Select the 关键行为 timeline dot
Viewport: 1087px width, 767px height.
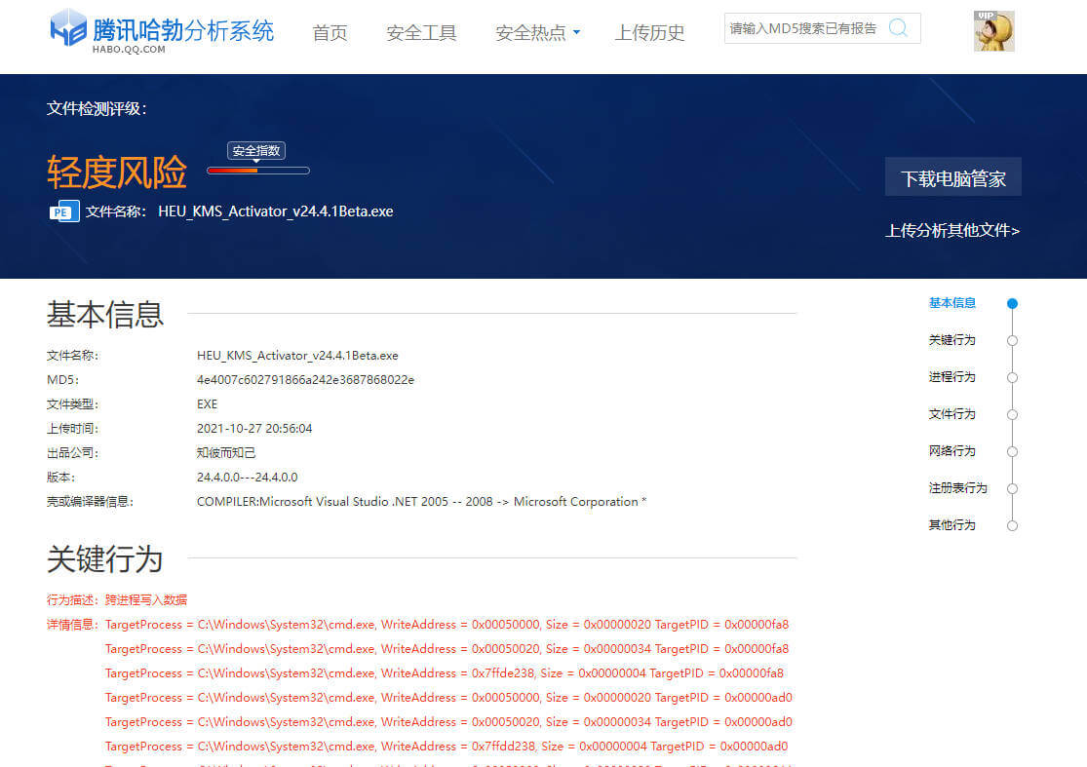(x=1012, y=340)
